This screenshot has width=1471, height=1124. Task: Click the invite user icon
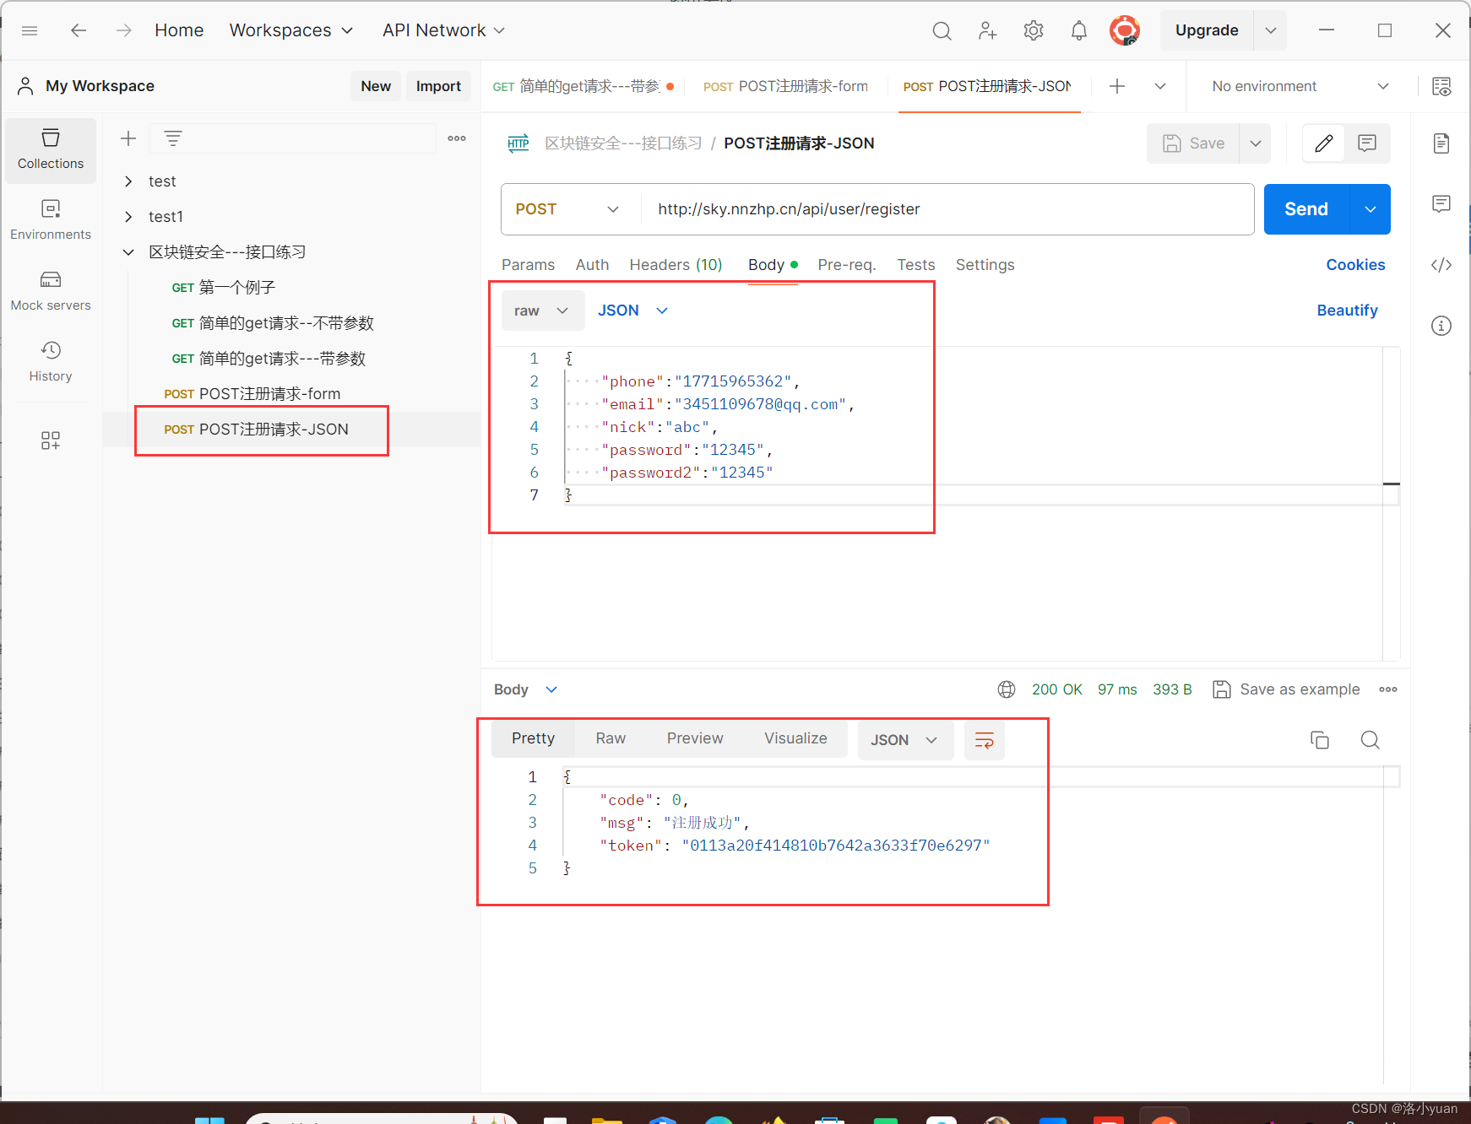tap(987, 31)
